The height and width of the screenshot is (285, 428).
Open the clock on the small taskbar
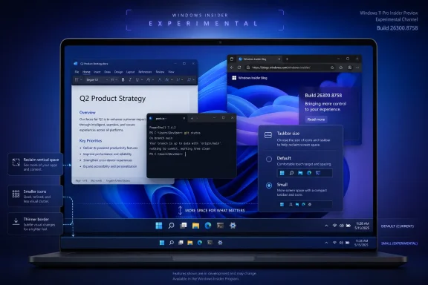(361, 243)
